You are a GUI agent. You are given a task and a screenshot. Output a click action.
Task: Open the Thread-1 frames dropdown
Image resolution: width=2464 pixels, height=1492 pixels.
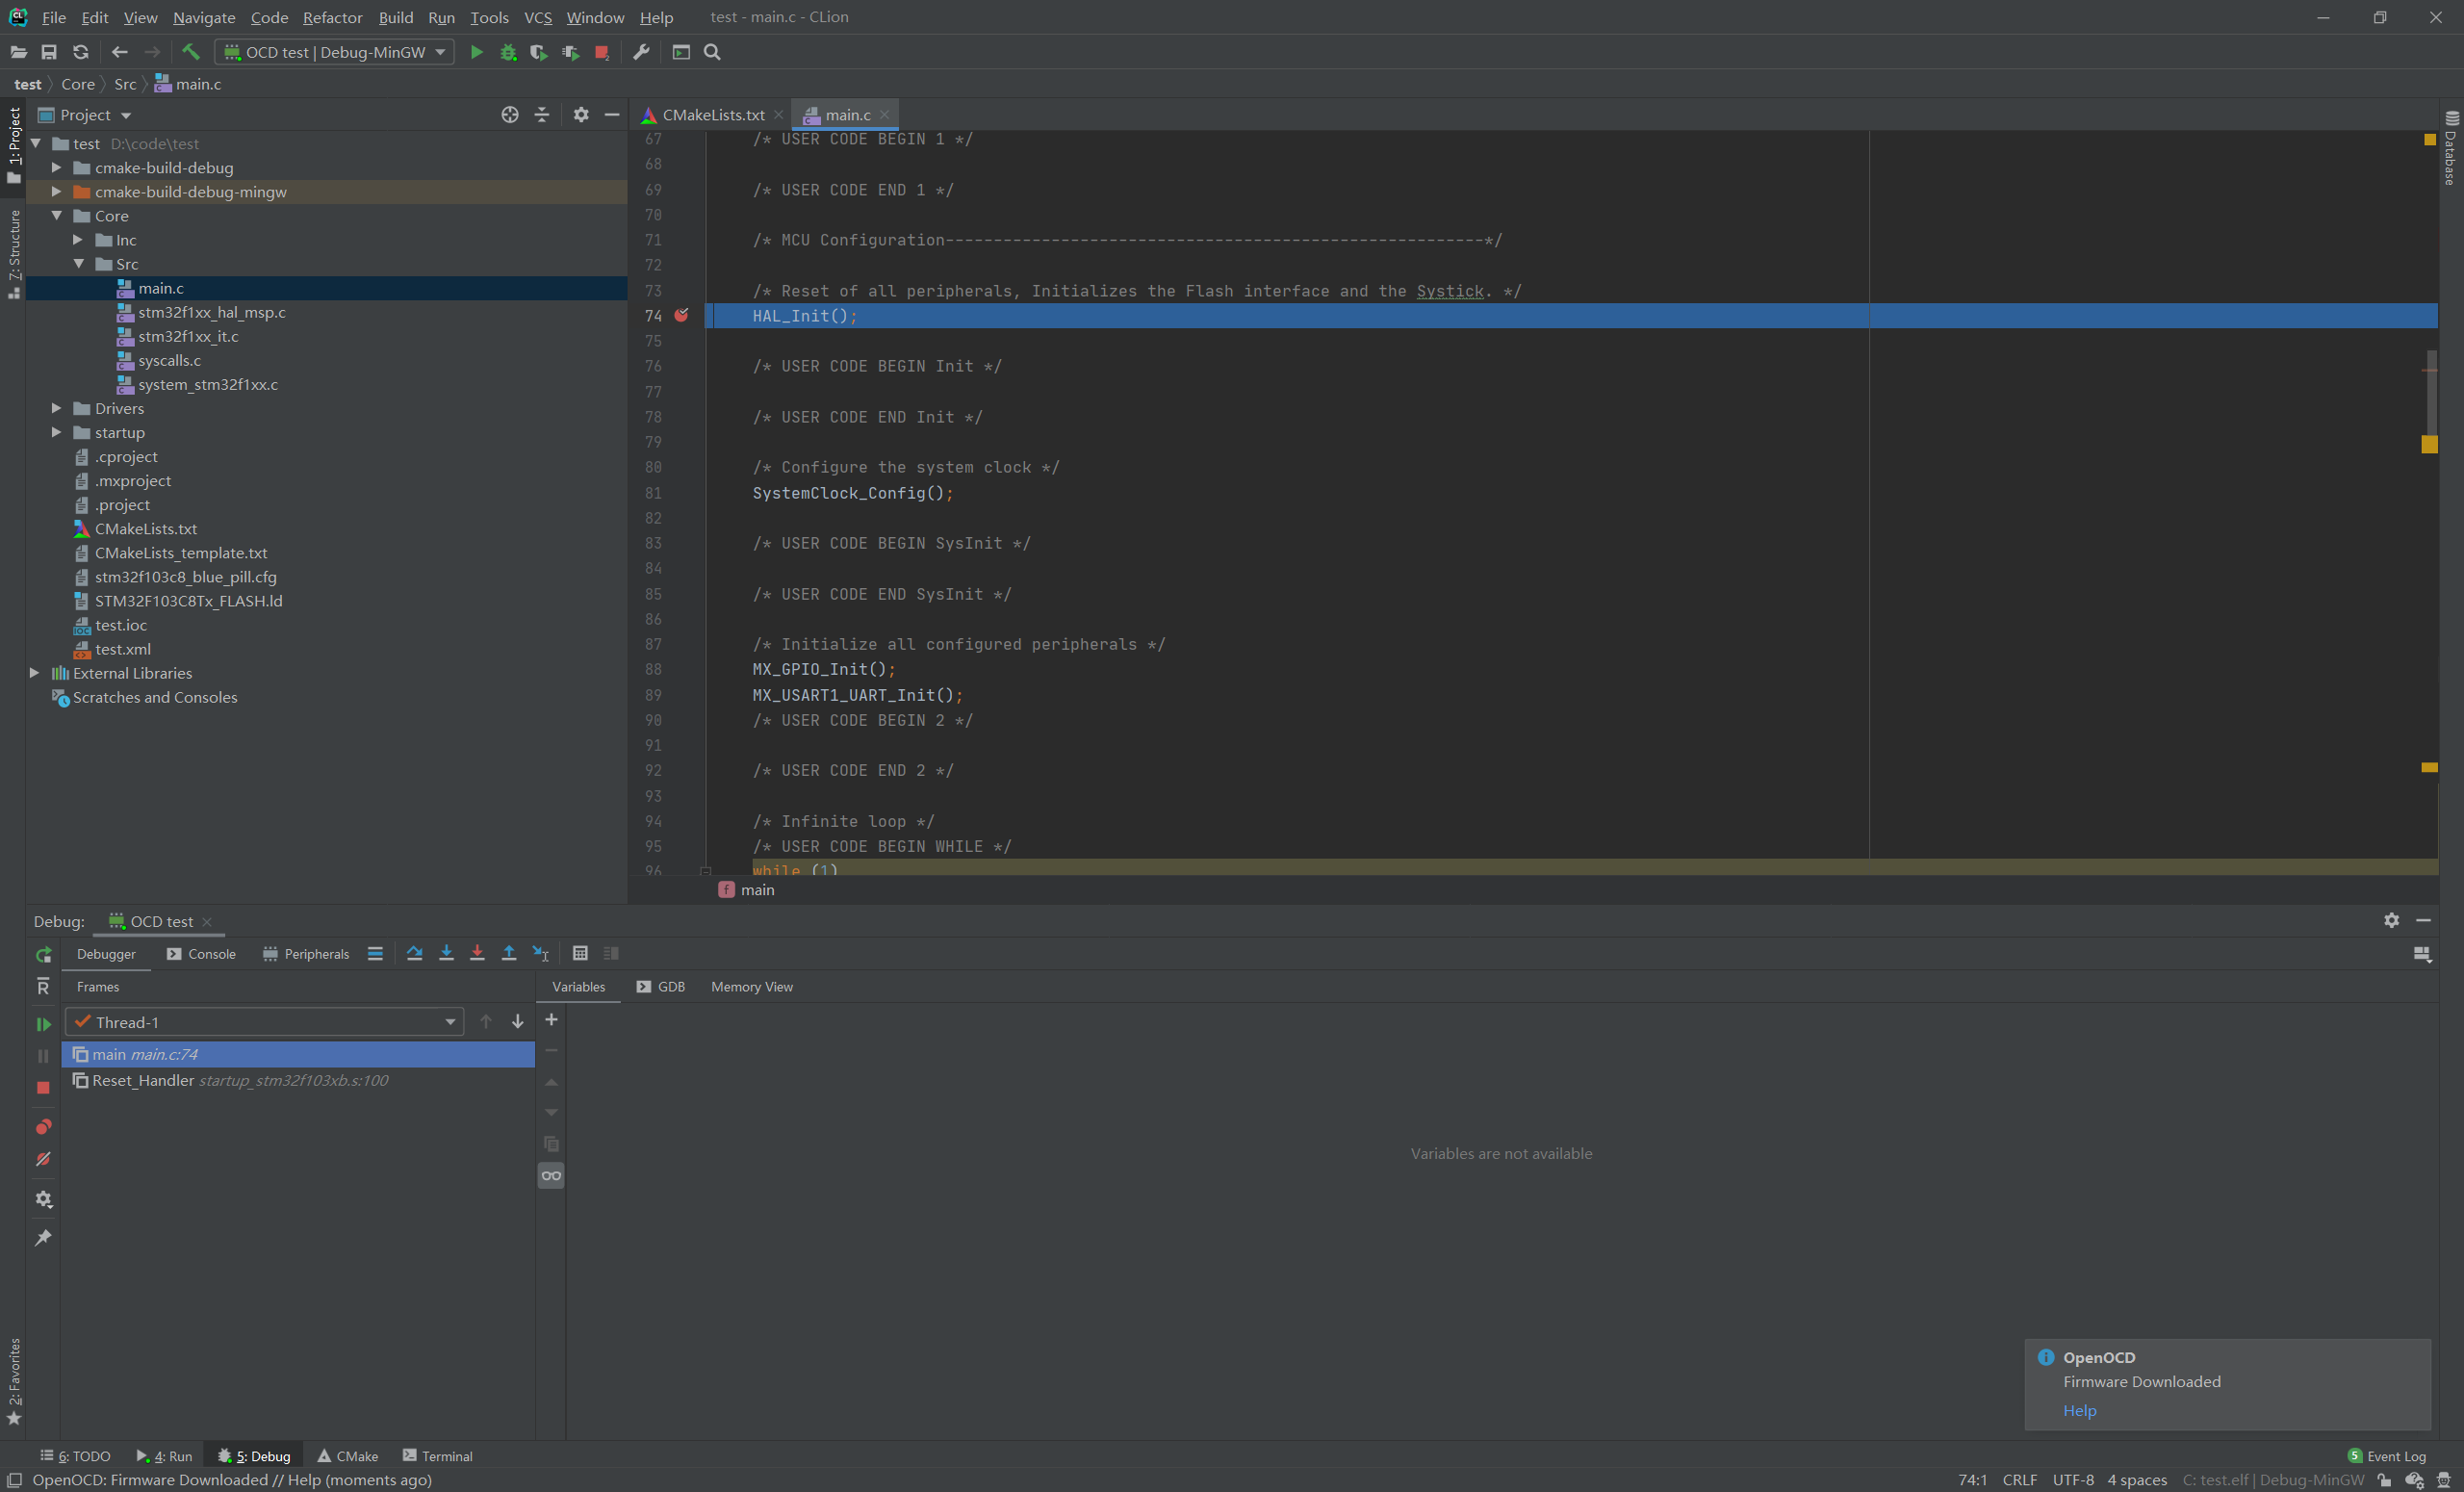pyautogui.click(x=450, y=1021)
